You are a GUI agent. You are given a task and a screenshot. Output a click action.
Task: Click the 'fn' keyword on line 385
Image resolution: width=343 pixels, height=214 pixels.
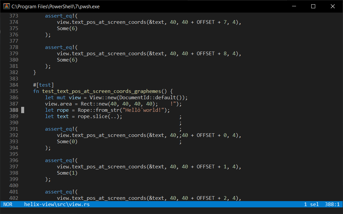point(36,91)
